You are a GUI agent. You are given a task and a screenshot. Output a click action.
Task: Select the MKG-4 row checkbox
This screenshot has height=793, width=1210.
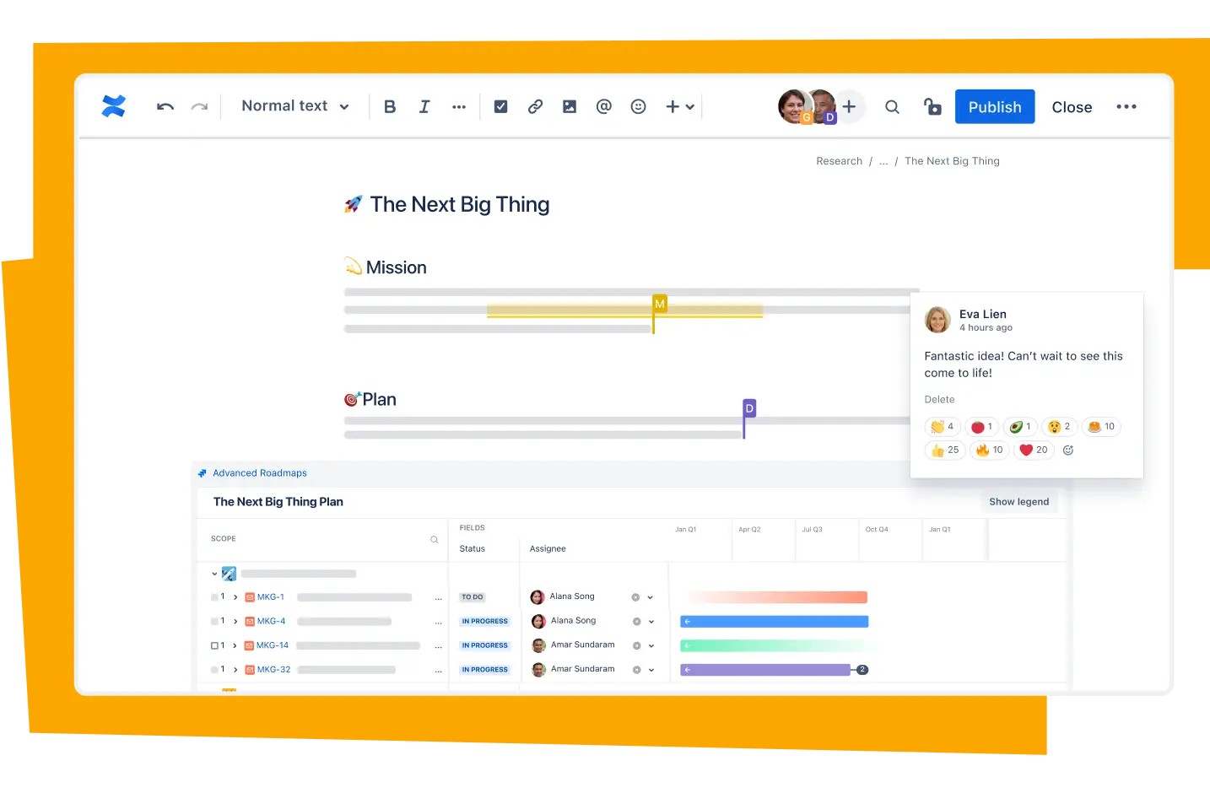(214, 622)
